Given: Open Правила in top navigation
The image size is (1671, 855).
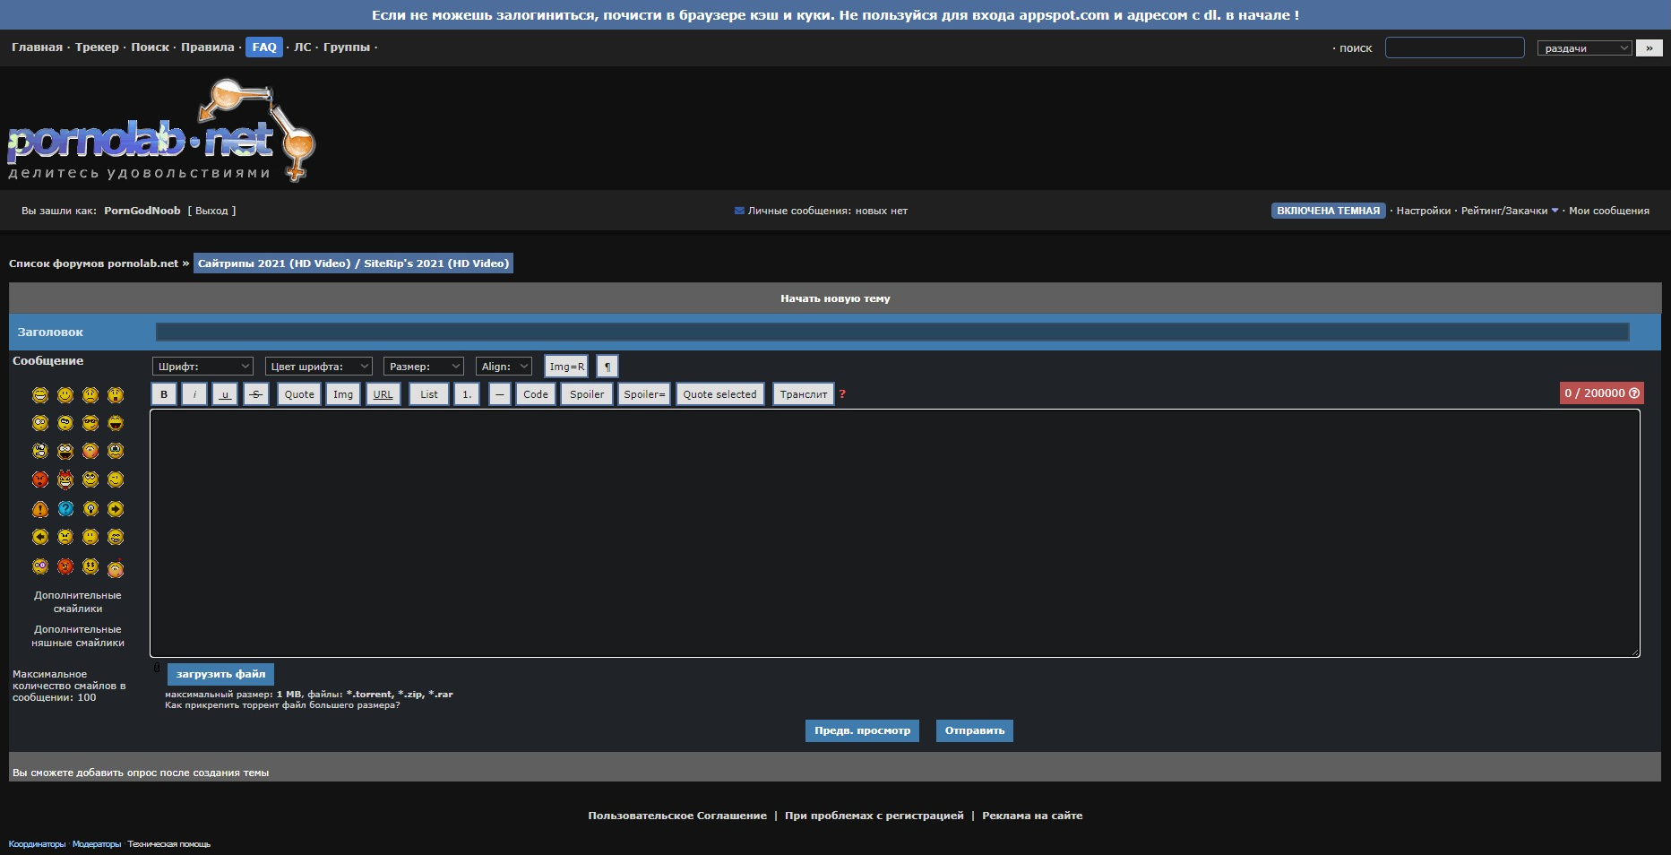Looking at the screenshot, I should click(x=208, y=47).
